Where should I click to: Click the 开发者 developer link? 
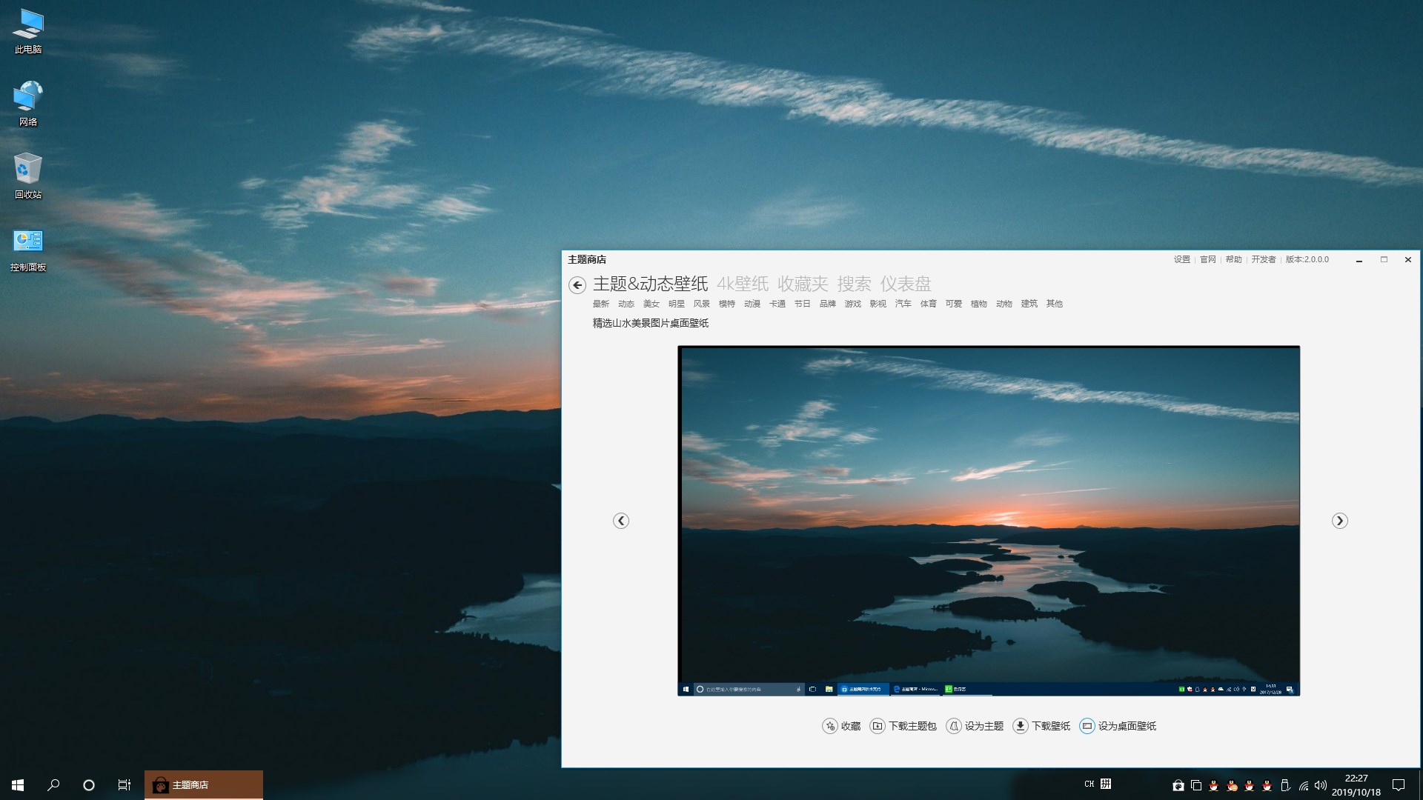[x=1263, y=260]
